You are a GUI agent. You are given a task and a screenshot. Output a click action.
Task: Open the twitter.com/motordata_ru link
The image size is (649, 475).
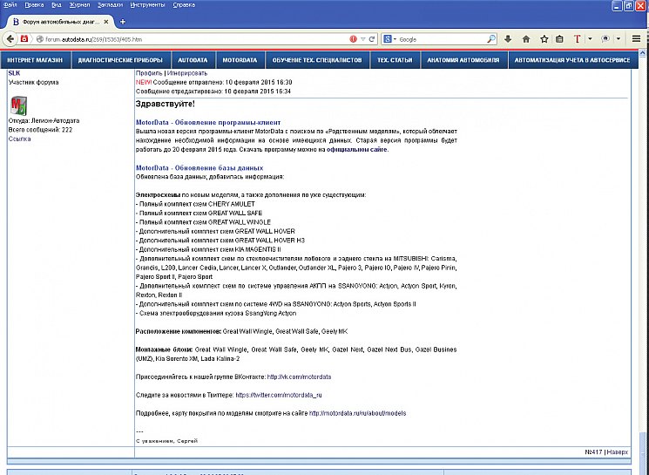tap(279, 395)
